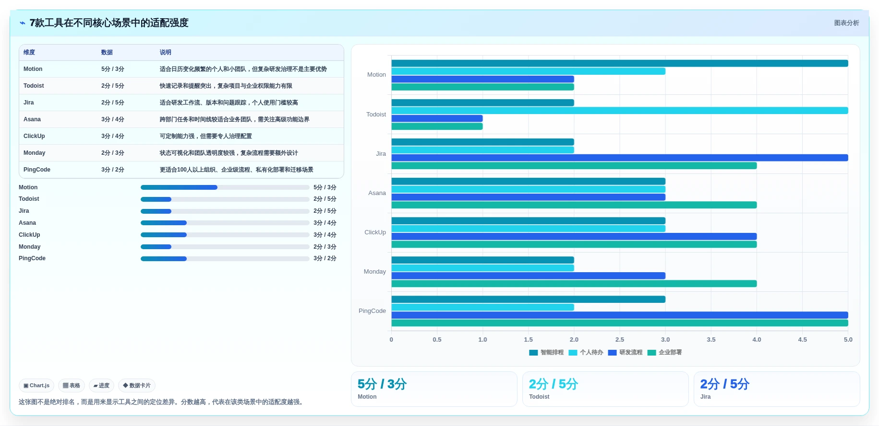Click the Todoist progress bar
Image resolution: width=879 pixels, height=426 pixels.
click(225, 199)
